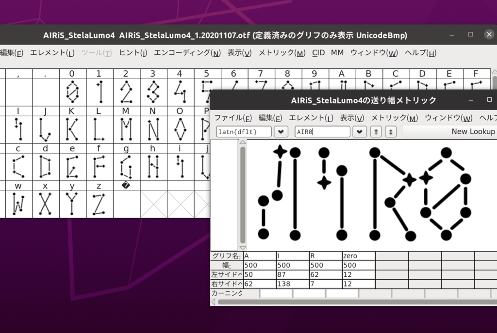This screenshot has height=333, width=497.
Task: Open ウィンドウ menu in metrics window
Action: 448,118
